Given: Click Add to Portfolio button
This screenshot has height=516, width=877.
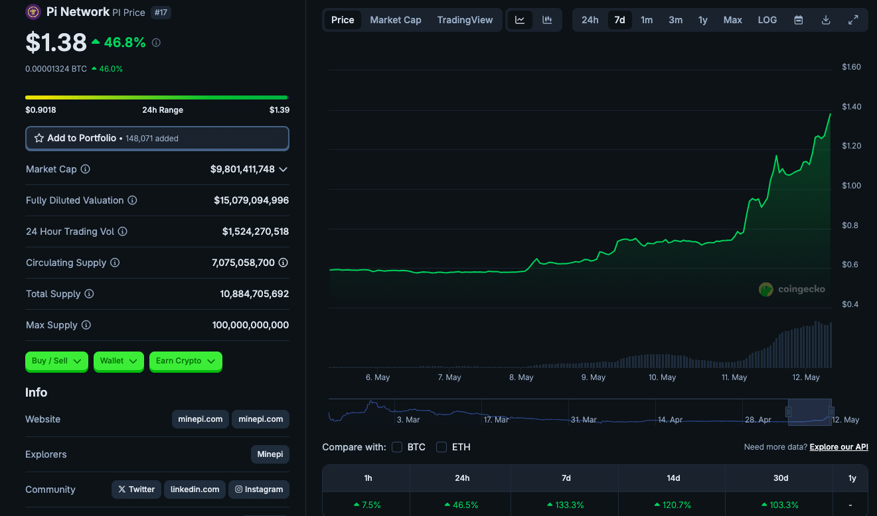Looking at the screenshot, I should coord(157,138).
